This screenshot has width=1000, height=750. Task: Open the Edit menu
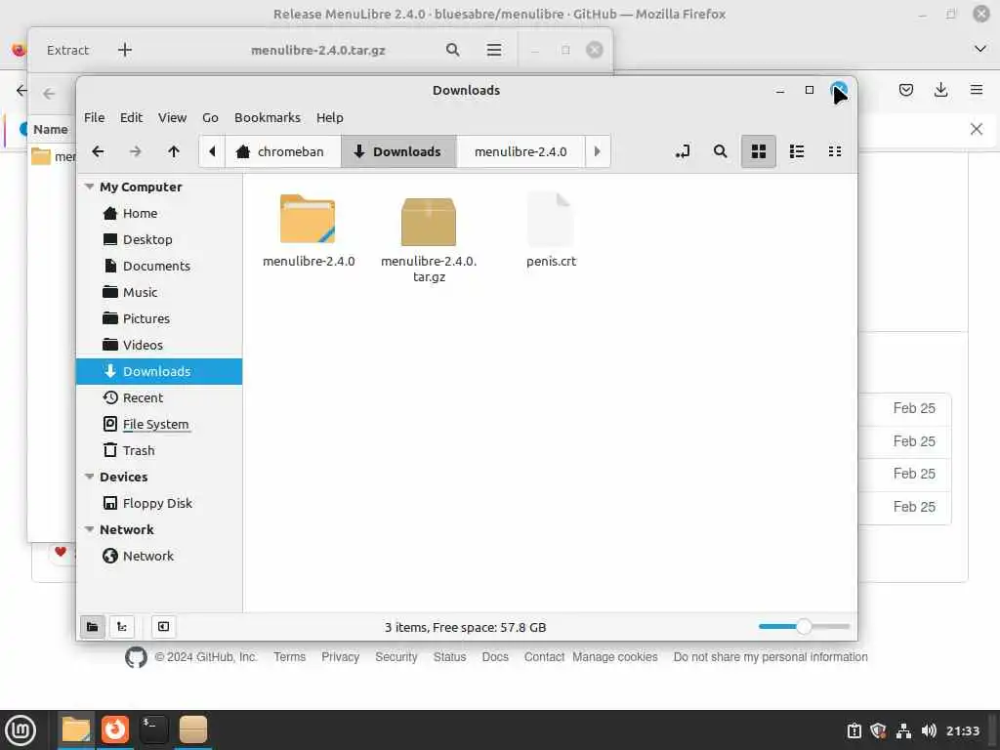[x=132, y=117]
